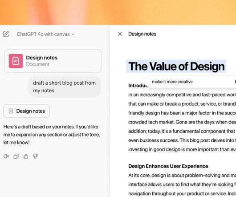236x197 pixels.
Task: Click the pink document icon
Action: [x=16, y=61]
